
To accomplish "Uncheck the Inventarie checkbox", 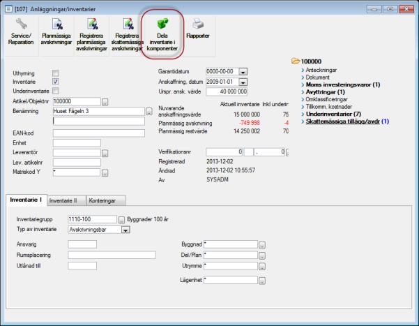I will pyautogui.click(x=56, y=82).
